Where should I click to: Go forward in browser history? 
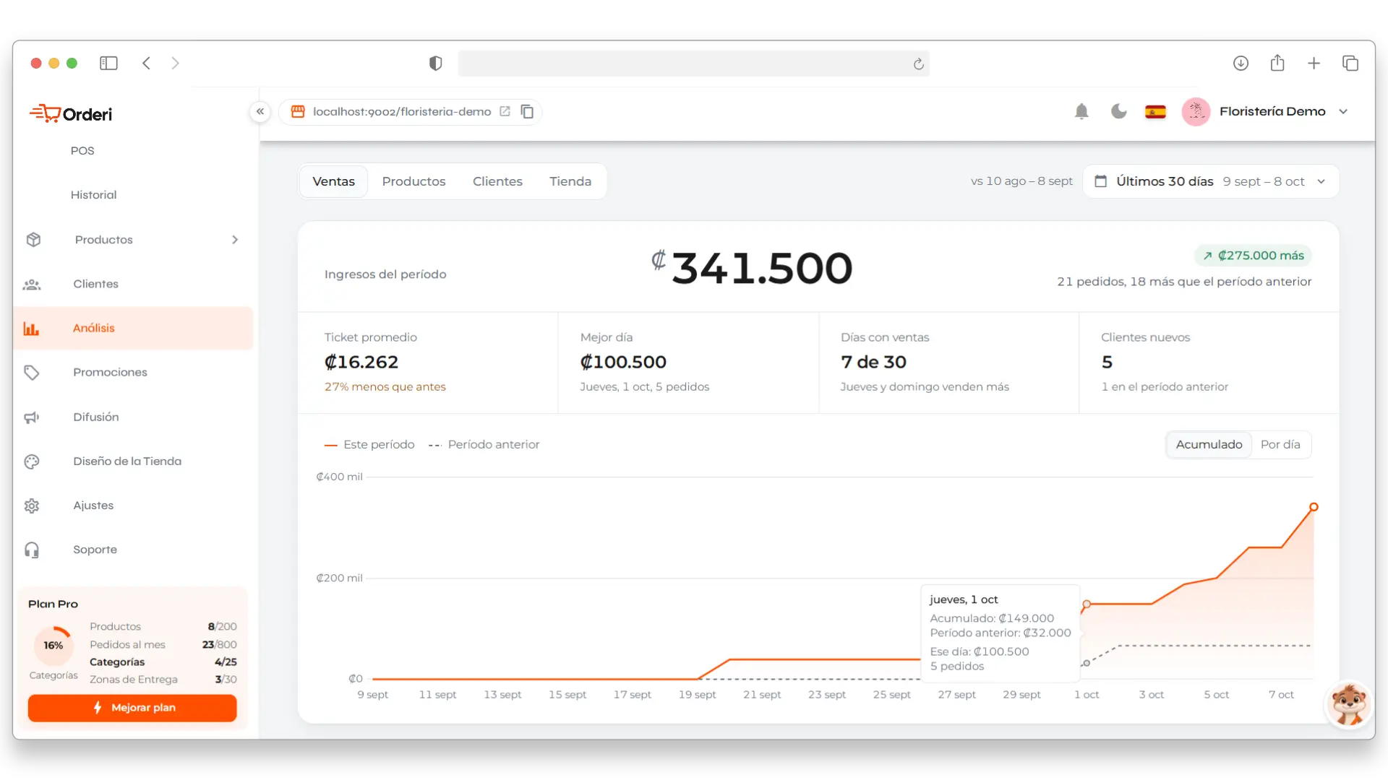pos(175,63)
